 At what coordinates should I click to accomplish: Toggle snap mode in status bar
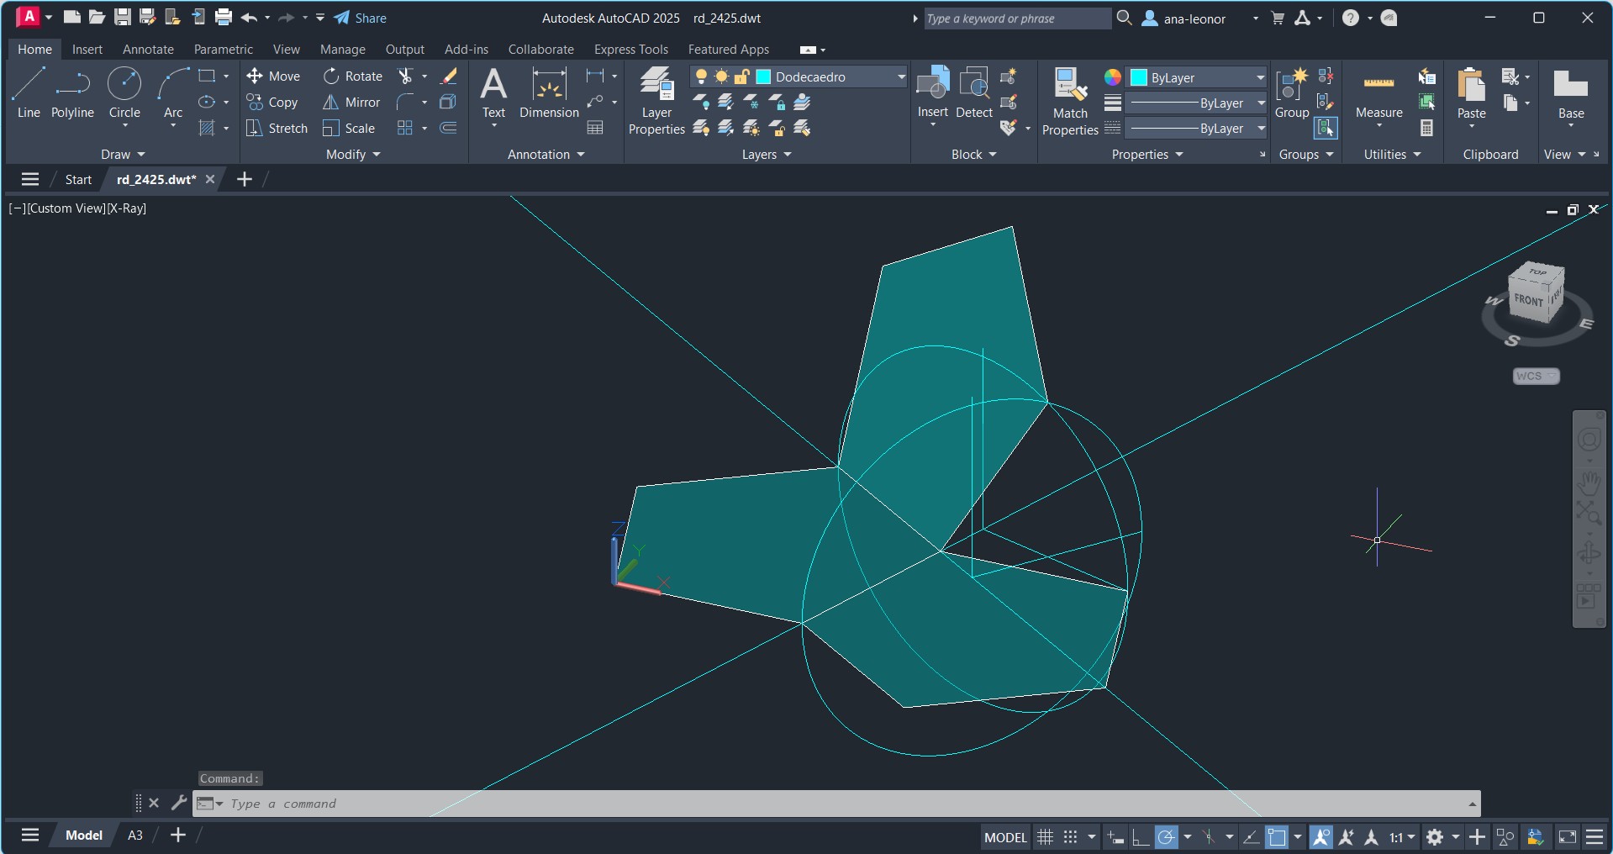(x=1070, y=837)
